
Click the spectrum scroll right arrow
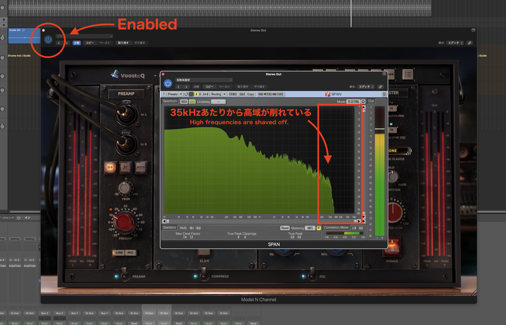point(359,221)
